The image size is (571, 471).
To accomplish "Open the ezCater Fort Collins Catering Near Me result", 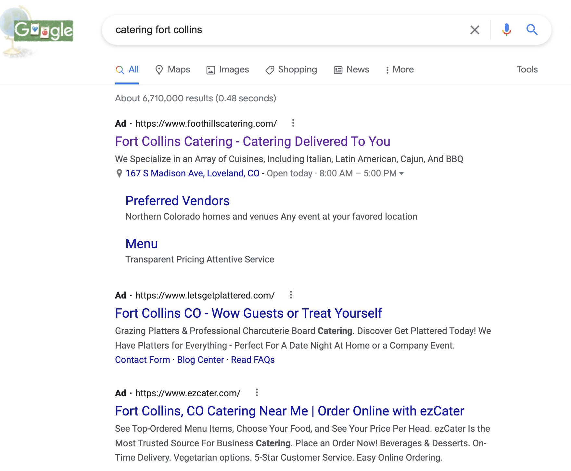I will (290, 411).
